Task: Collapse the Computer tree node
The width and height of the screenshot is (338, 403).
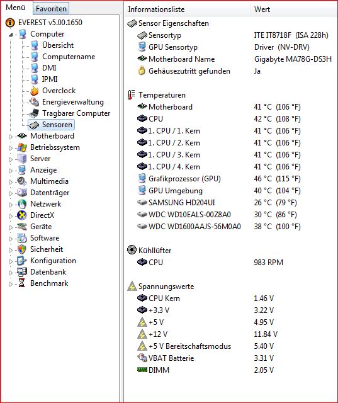Action: tap(11, 34)
